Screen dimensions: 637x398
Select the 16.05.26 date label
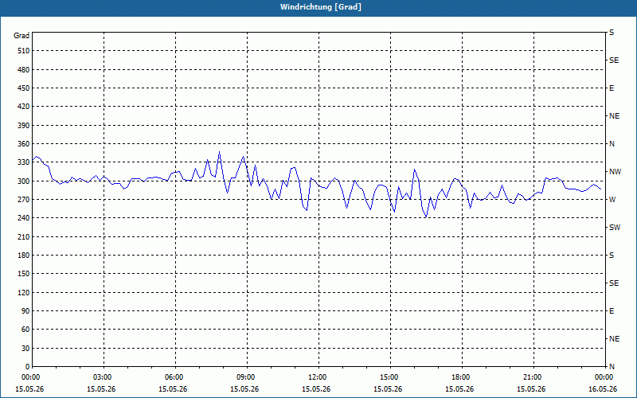[603, 389]
